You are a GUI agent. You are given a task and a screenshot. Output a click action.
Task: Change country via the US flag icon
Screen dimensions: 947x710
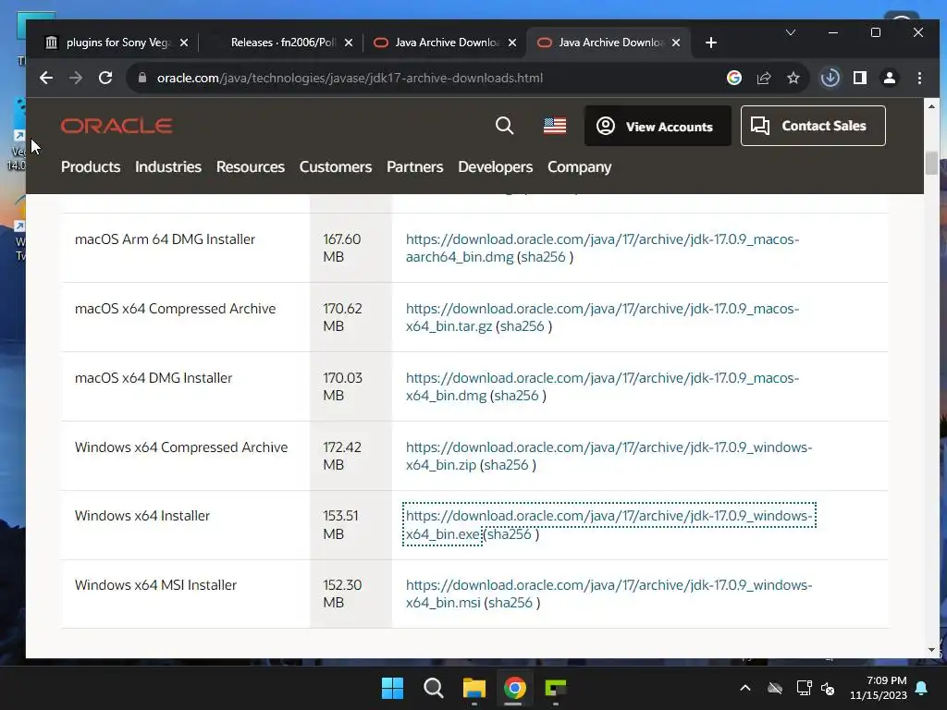(555, 126)
